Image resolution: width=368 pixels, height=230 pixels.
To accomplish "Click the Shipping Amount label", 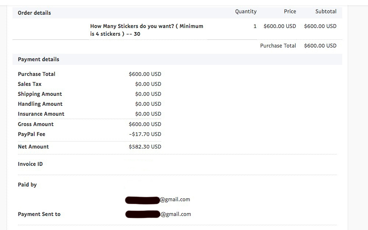I will click(40, 94).
